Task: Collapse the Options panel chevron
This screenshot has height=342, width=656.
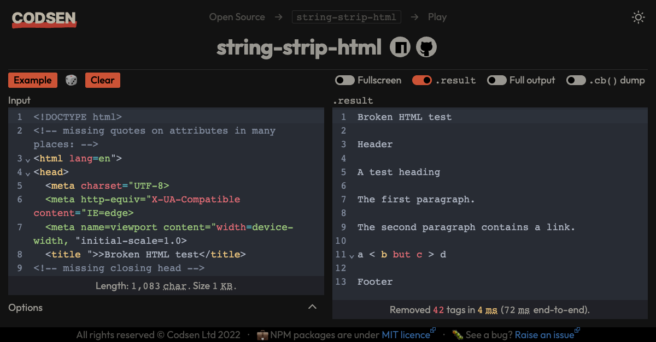Action: pos(312,307)
